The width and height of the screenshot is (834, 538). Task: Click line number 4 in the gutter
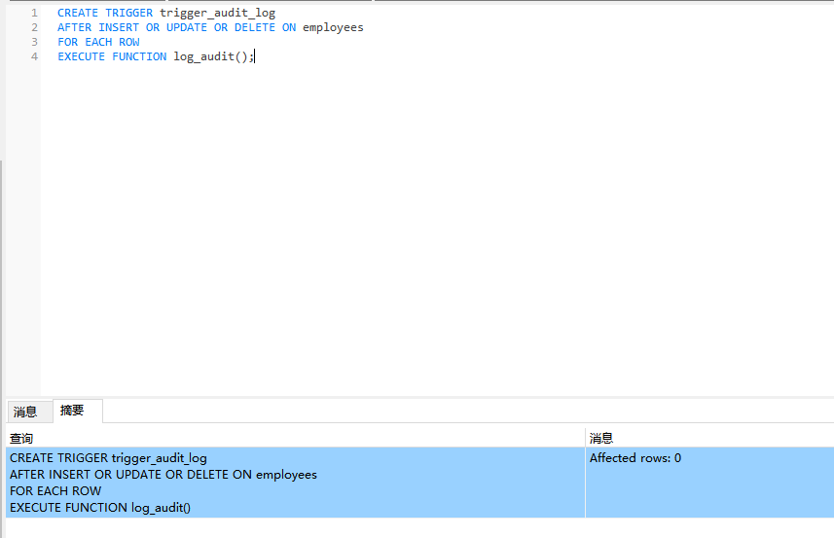[34, 56]
